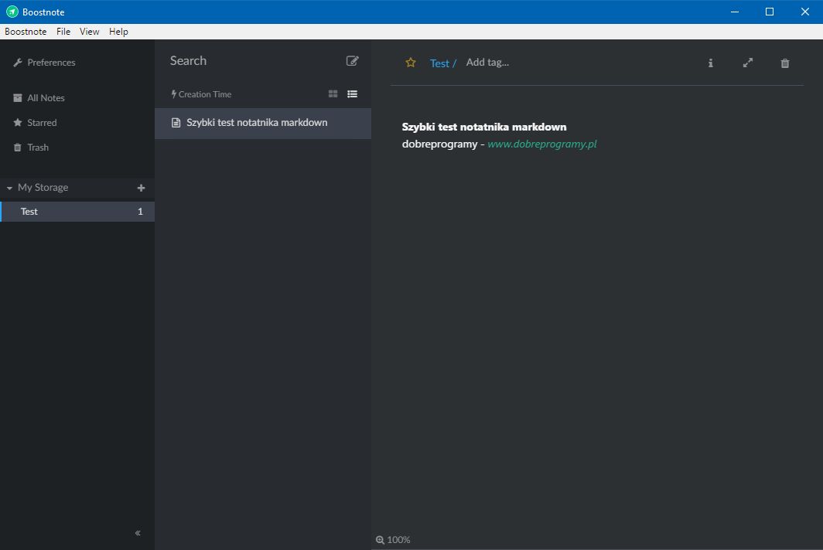Open Preferences
823x550 pixels.
(45, 63)
